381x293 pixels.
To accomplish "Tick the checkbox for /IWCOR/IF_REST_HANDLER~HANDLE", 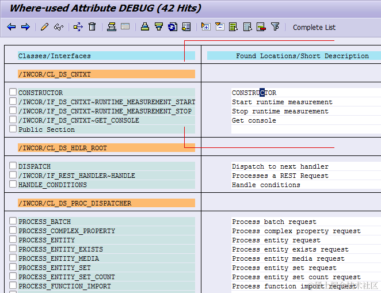I will [13, 175].
